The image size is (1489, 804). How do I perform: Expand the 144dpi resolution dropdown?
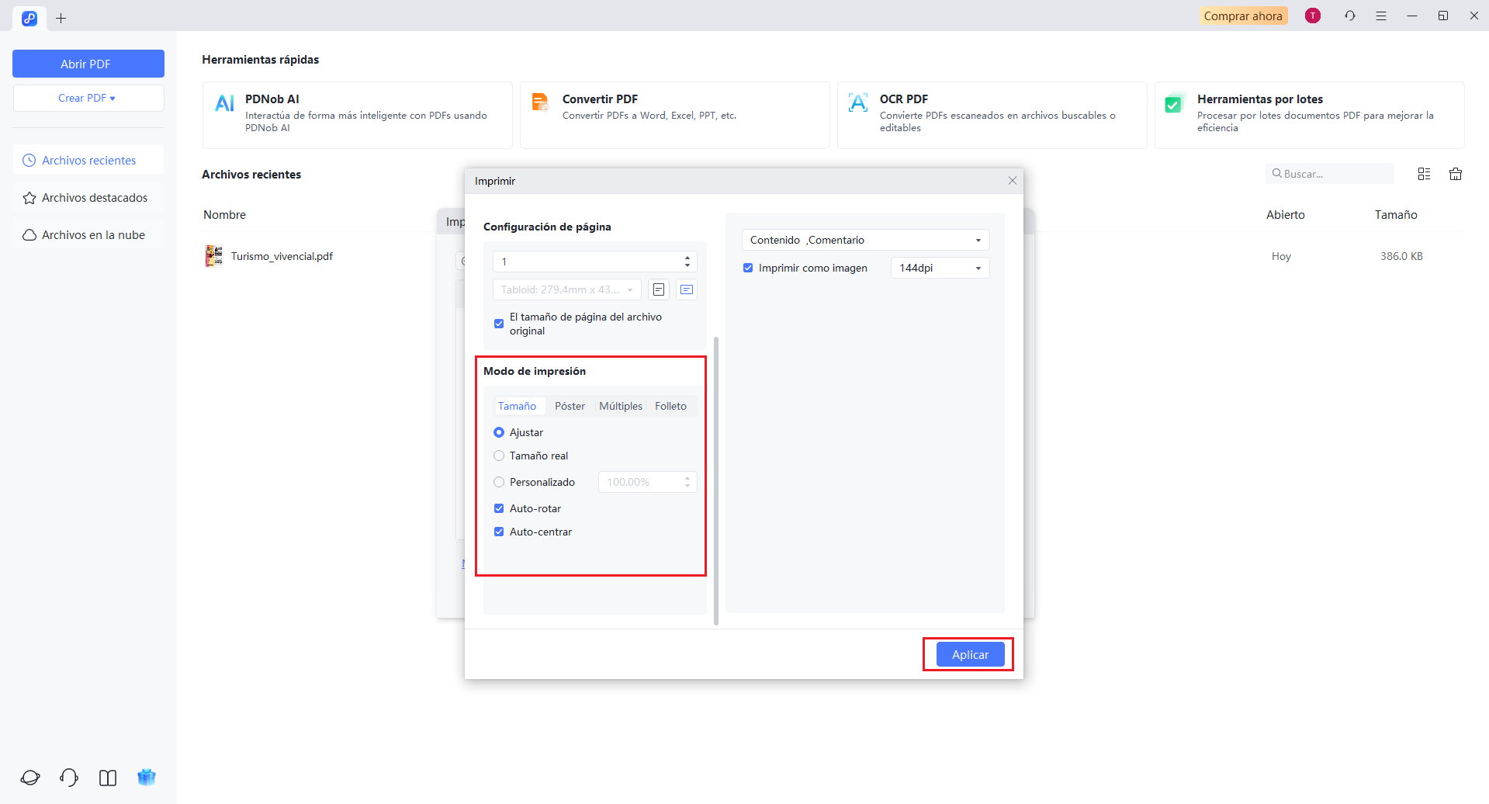click(x=940, y=268)
